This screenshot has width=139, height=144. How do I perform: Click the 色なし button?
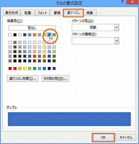coord(32,28)
